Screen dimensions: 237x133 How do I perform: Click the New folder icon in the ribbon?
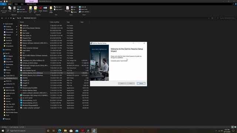(51, 10)
